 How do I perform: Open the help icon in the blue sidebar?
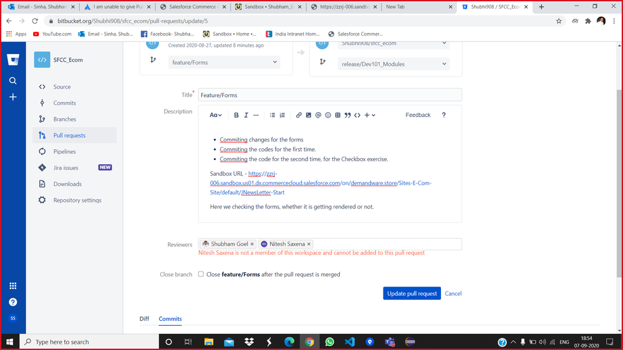(x=13, y=302)
